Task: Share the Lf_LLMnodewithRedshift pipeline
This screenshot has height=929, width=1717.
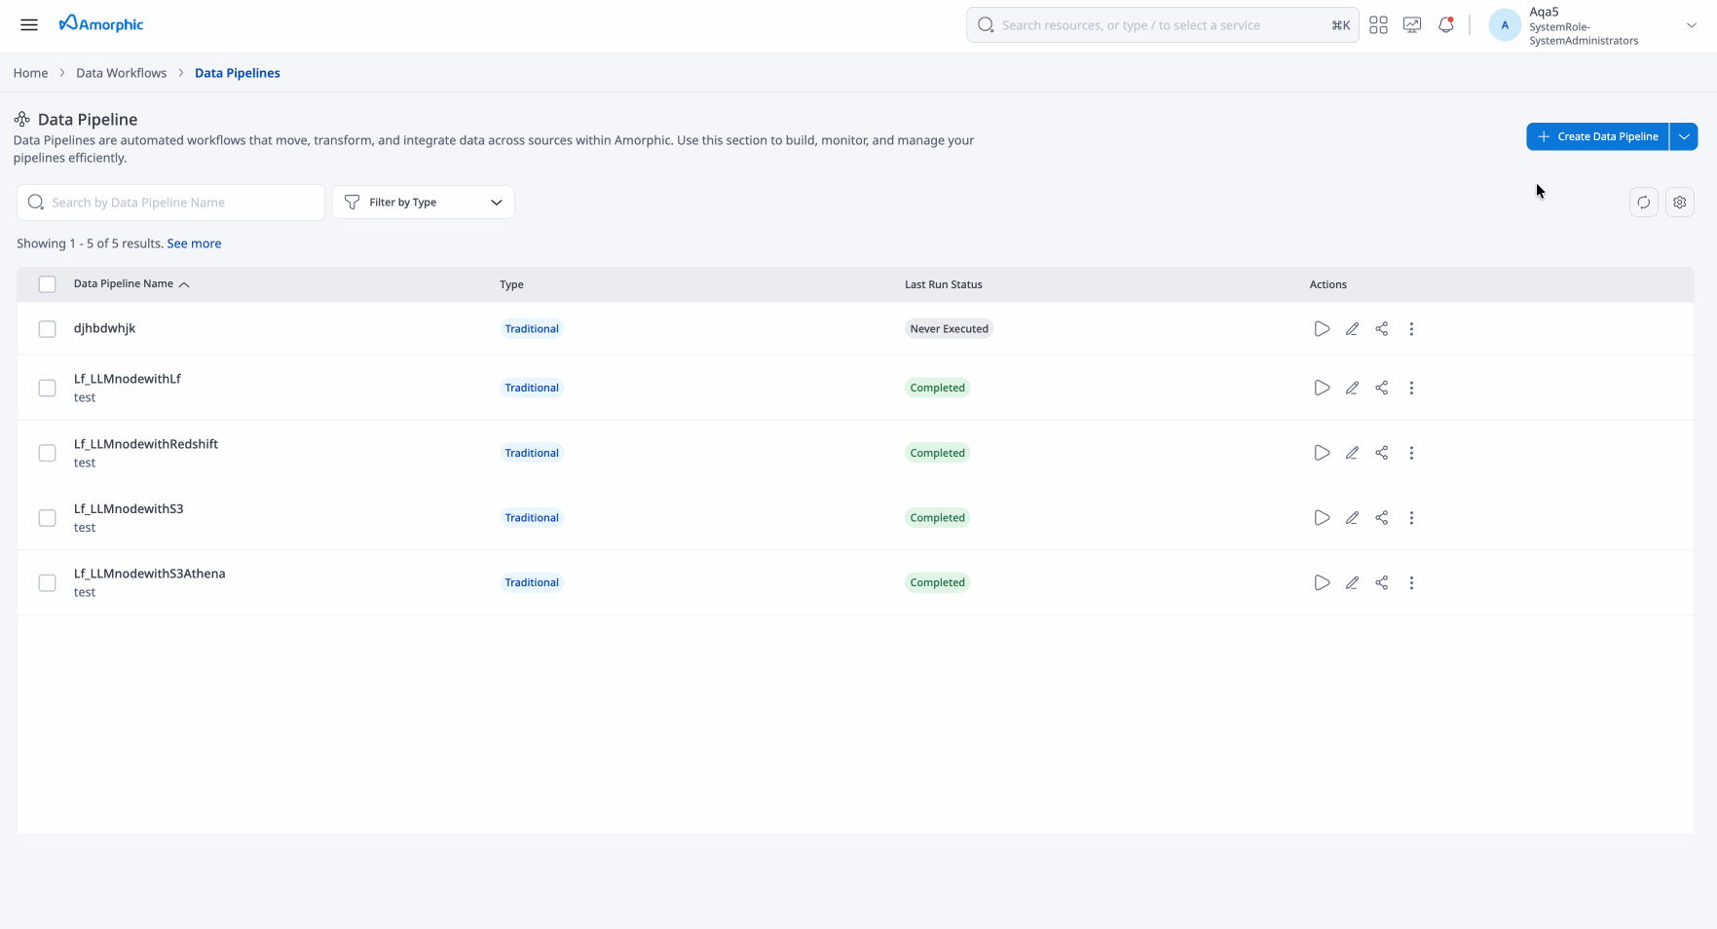Action: coord(1382,453)
